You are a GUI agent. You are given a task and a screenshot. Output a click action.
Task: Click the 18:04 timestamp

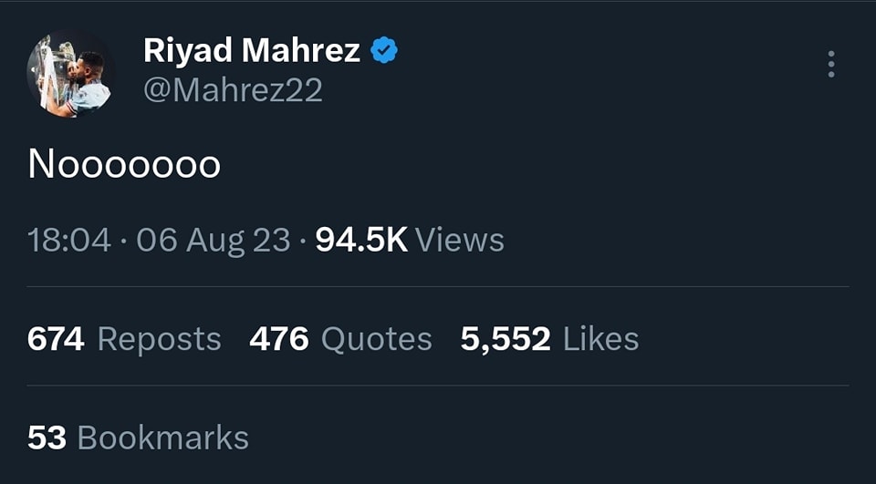[x=69, y=241]
